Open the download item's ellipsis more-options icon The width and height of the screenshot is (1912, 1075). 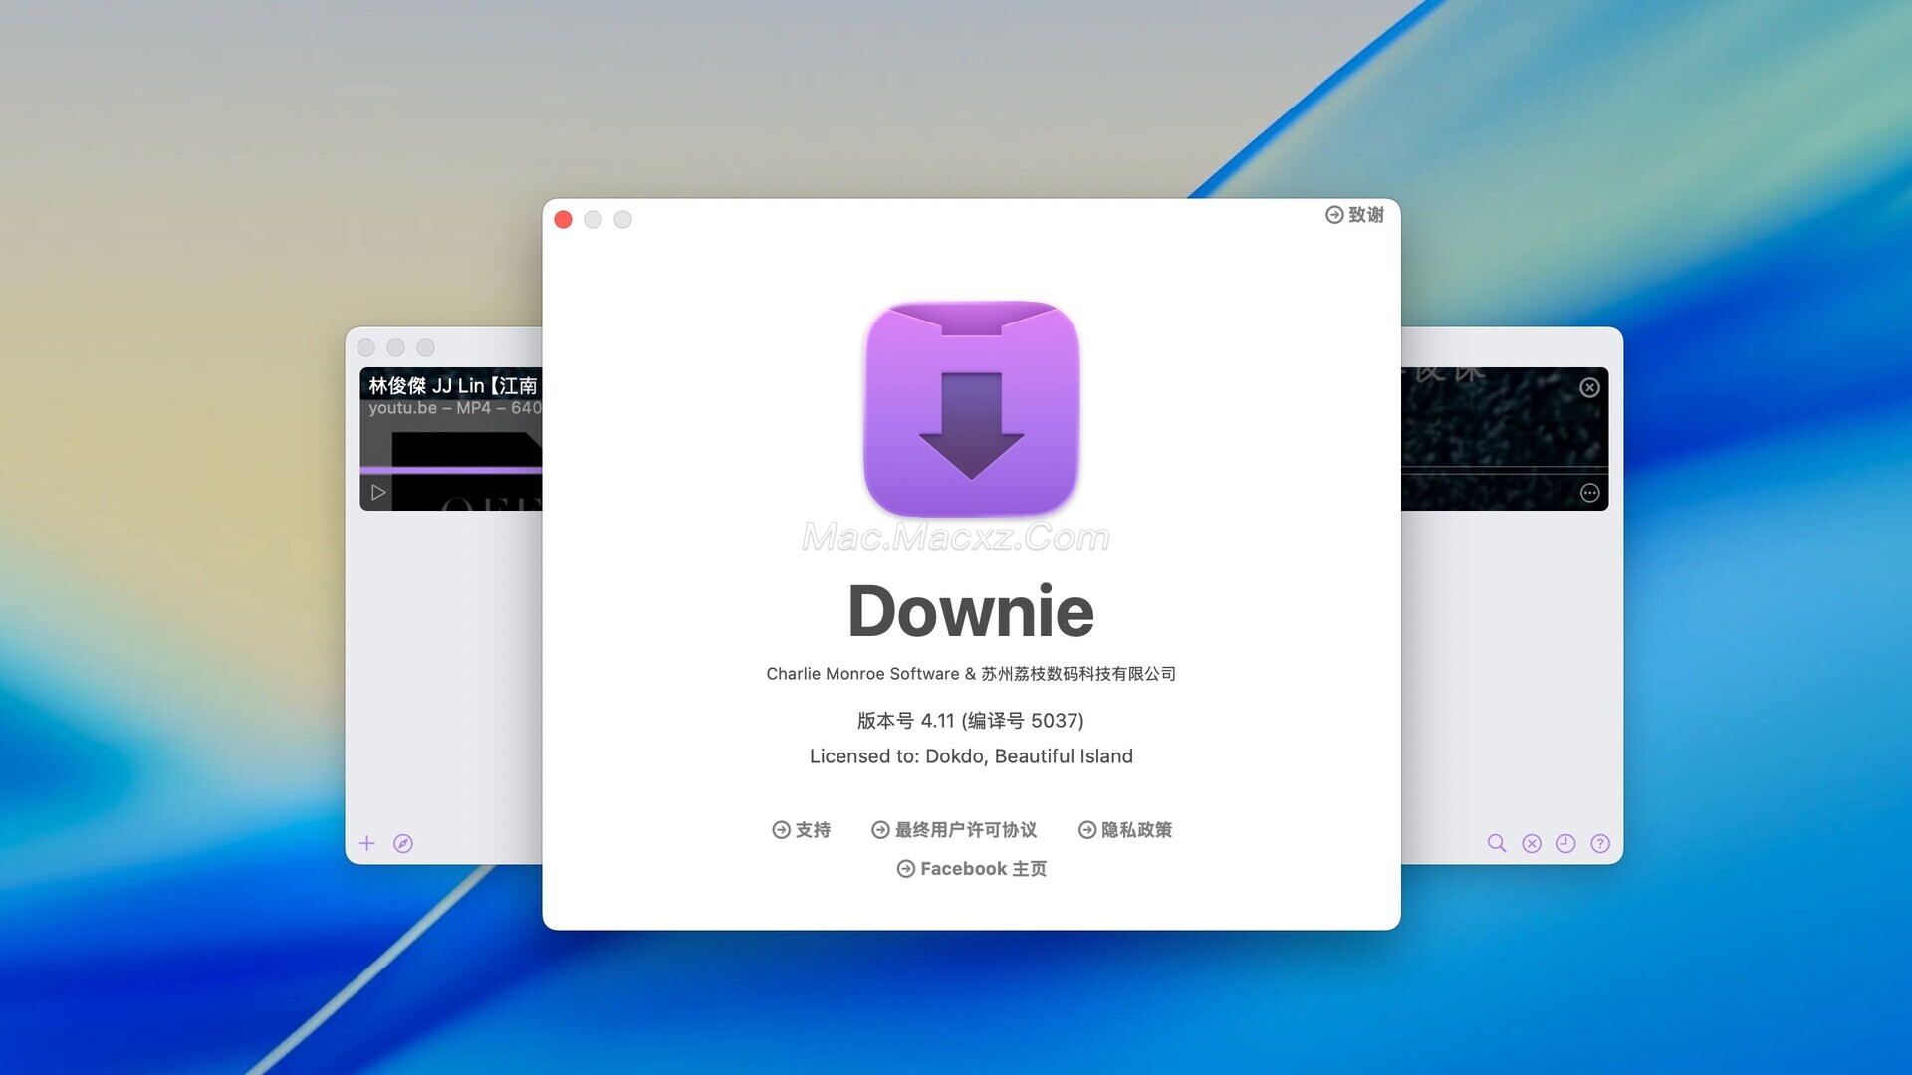click(1589, 493)
